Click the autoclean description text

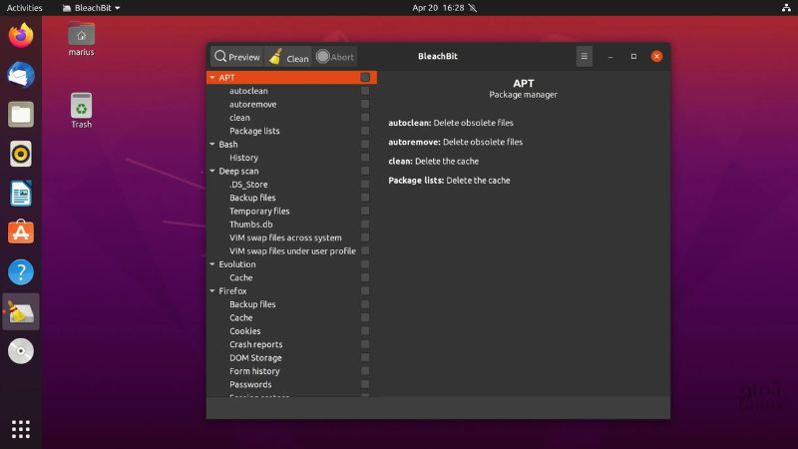pyautogui.click(x=451, y=123)
